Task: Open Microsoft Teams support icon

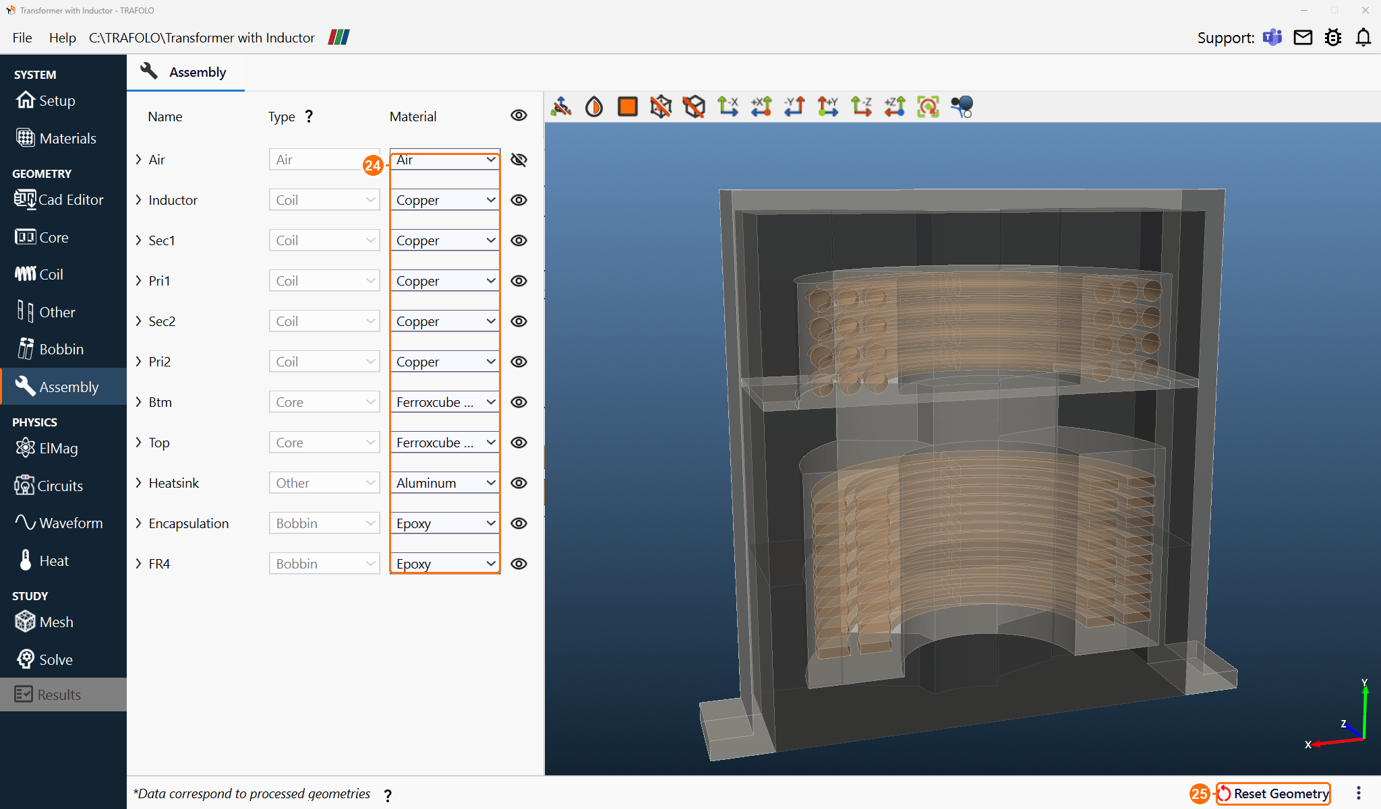Action: (1272, 37)
